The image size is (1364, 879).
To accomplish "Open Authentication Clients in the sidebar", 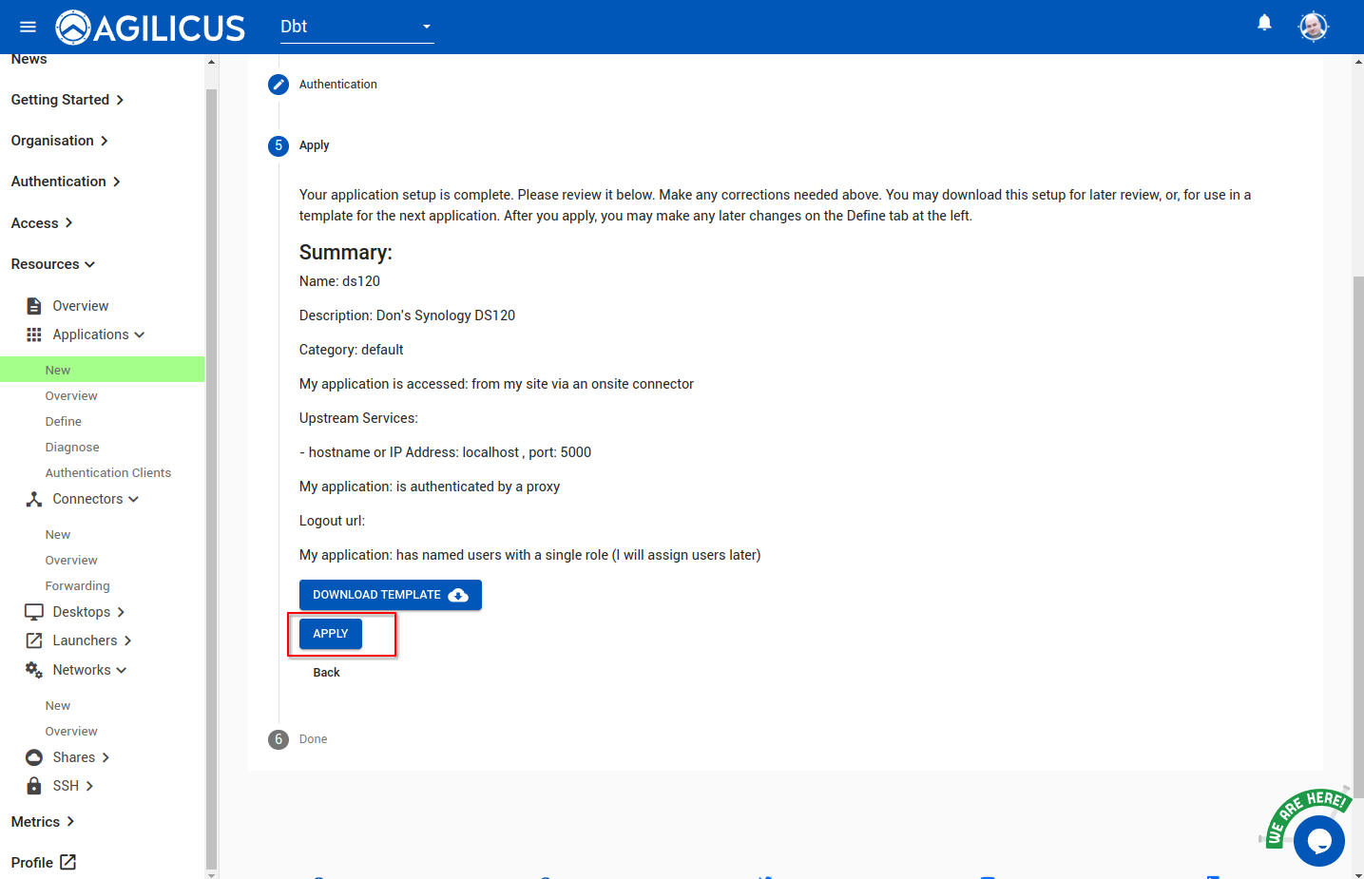I will [x=108, y=472].
